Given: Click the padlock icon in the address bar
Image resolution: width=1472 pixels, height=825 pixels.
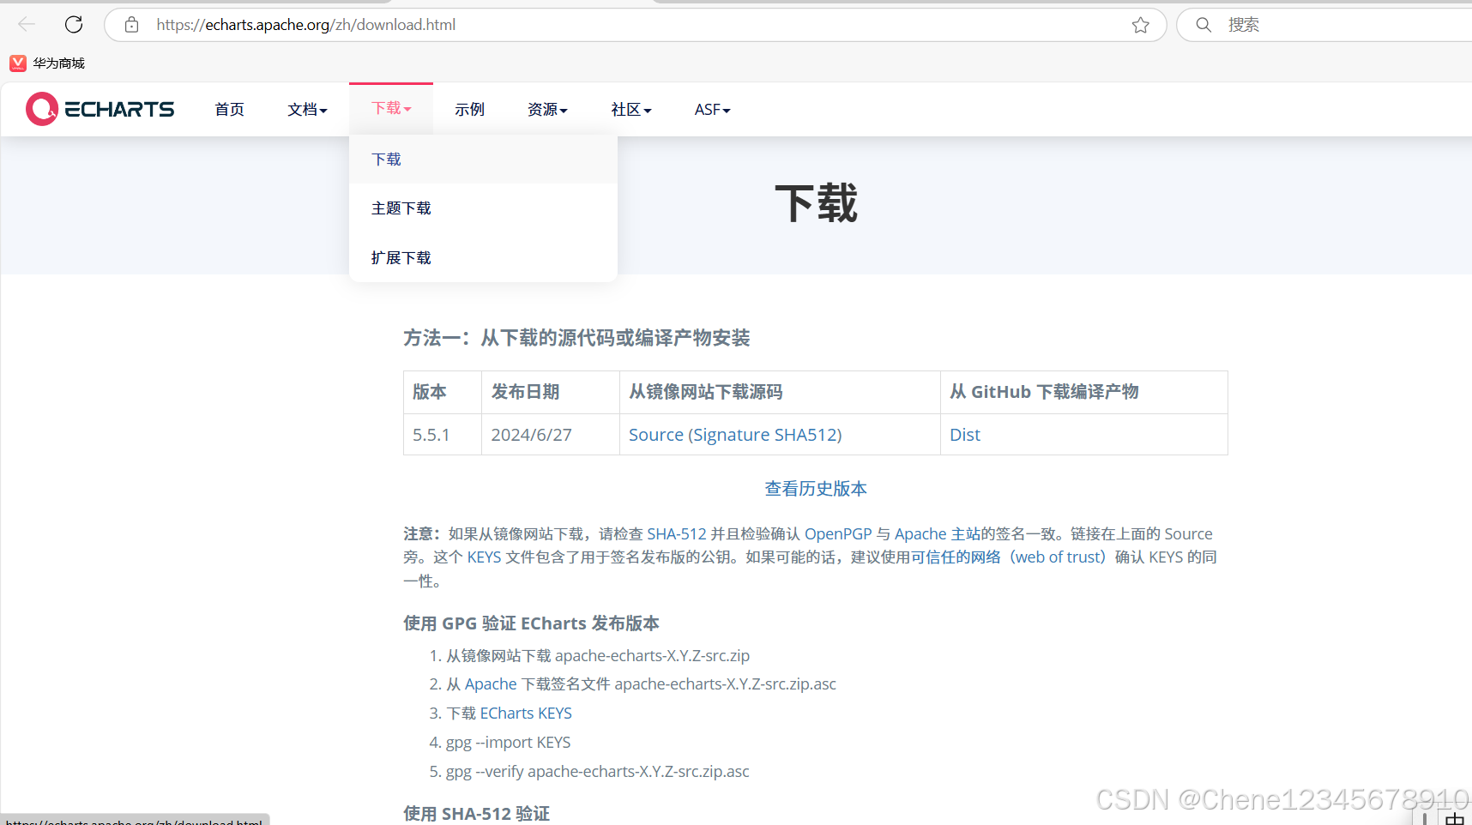Looking at the screenshot, I should (130, 24).
